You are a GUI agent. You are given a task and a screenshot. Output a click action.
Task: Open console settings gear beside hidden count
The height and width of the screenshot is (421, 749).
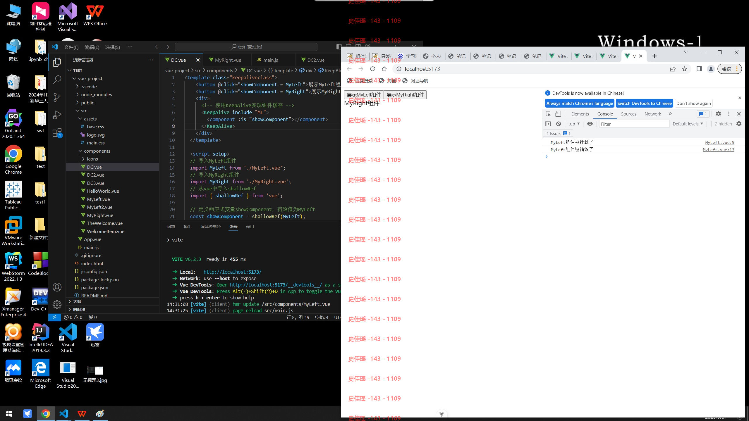(739, 124)
